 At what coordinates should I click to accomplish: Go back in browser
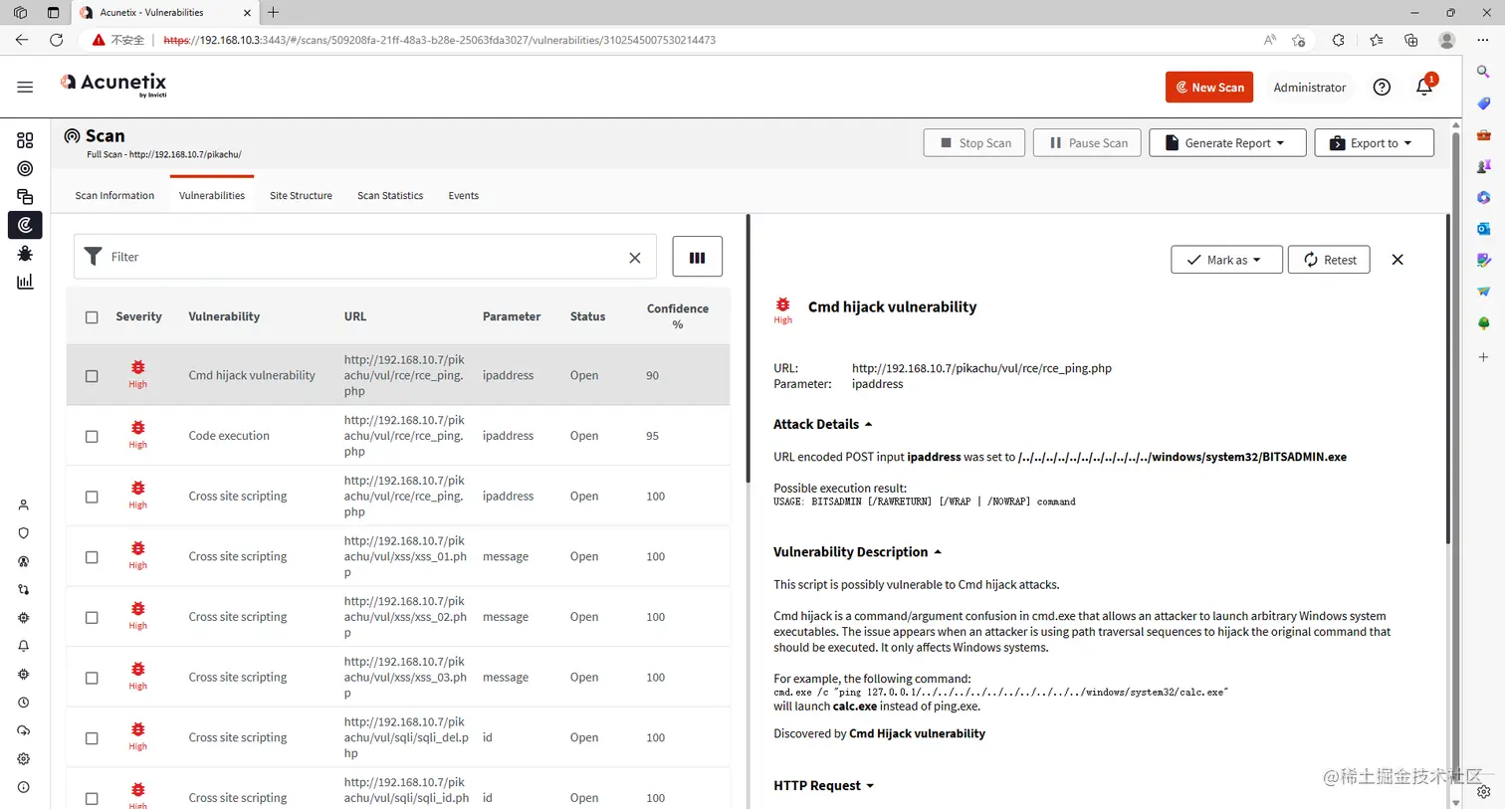tap(22, 40)
